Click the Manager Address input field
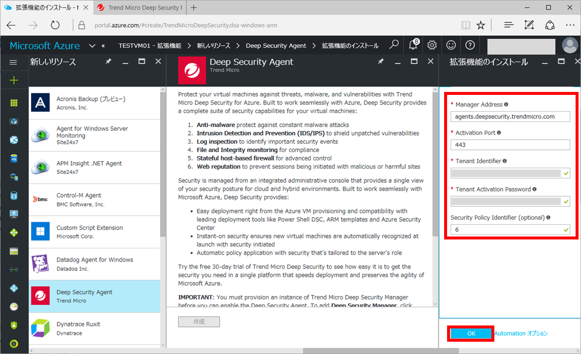The width and height of the screenshot is (581, 354). pos(510,116)
